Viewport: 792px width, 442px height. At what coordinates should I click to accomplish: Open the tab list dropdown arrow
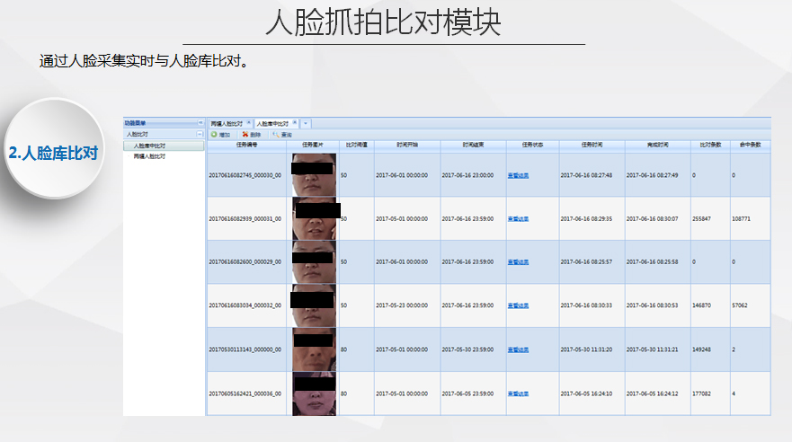pyautogui.click(x=306, y=122)
